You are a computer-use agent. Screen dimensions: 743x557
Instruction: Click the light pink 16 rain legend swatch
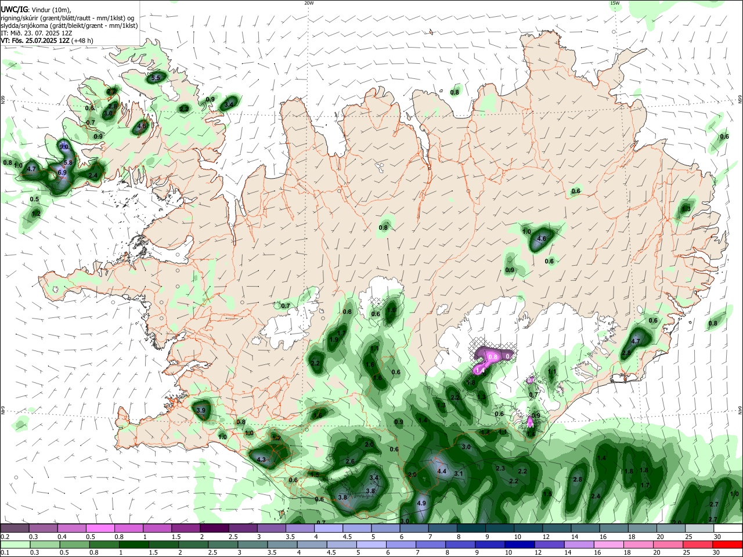coord(608,545)
